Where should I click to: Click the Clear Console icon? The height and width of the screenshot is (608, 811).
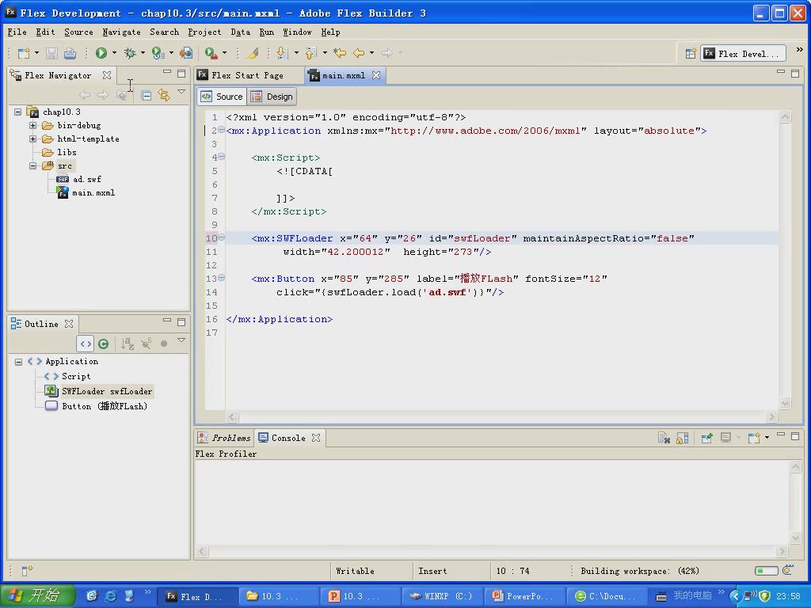[664, 438]
